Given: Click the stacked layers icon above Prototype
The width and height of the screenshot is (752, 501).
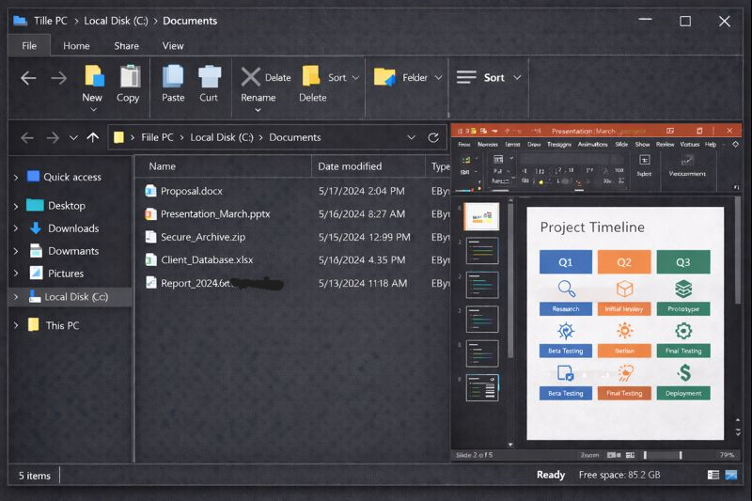Looking at the screenshot, I should 683,289.
